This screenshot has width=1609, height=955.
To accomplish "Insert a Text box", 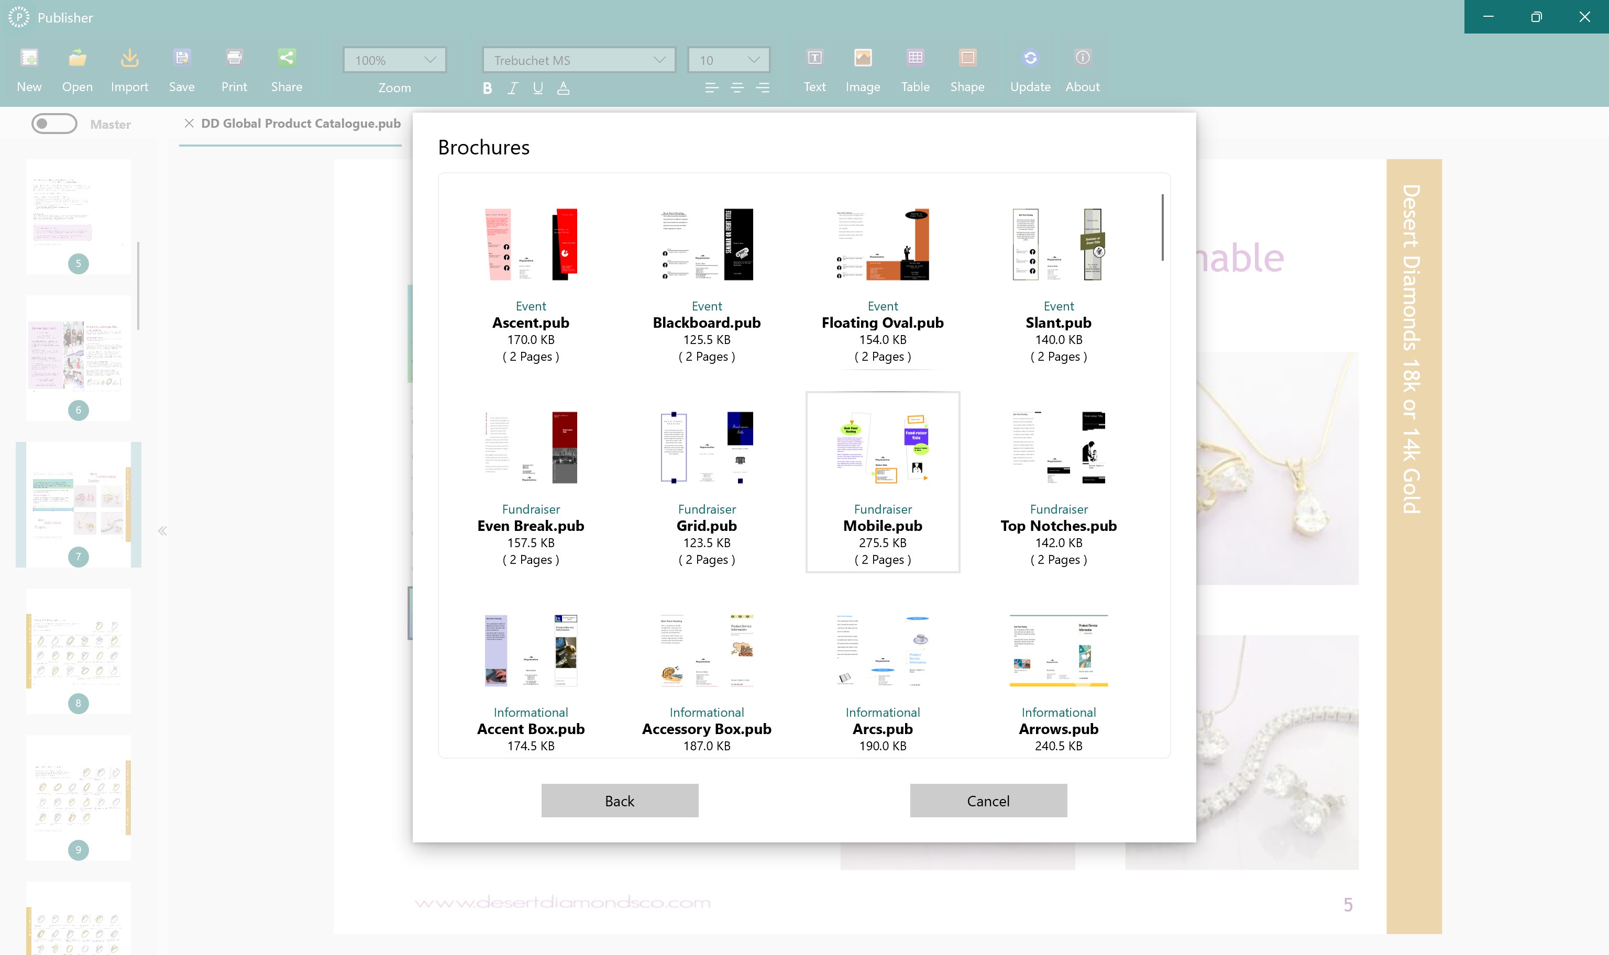I will 814,68.
